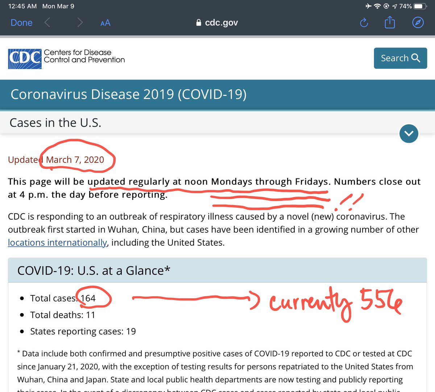Click the 'Cases in the U.S.' title
Viewport: 435px width, 392px height.
pyautogui.click(x=55, y=123)
